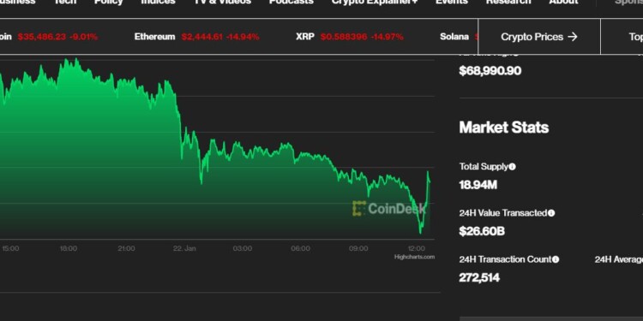Viewport: 643px width, 321px height.
Task: Click the 24H Transaction Count label
Action: [x=505, y=259]
